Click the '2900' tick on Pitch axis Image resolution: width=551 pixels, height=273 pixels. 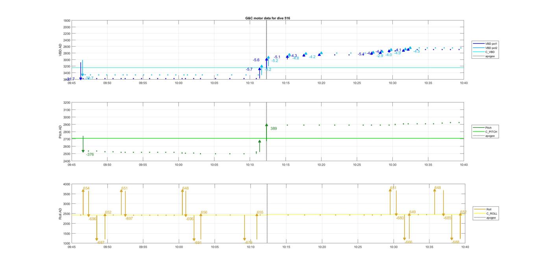(67, 124)
